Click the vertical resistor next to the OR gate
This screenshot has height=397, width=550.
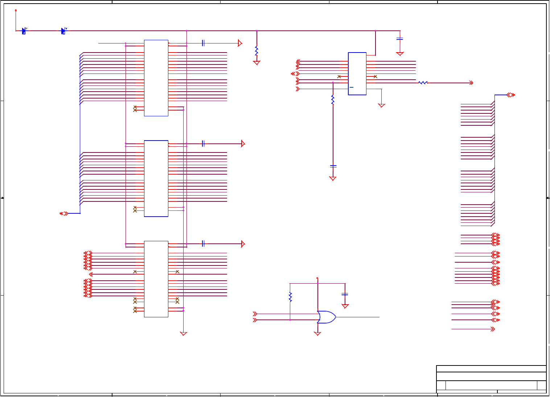point(290,297)
